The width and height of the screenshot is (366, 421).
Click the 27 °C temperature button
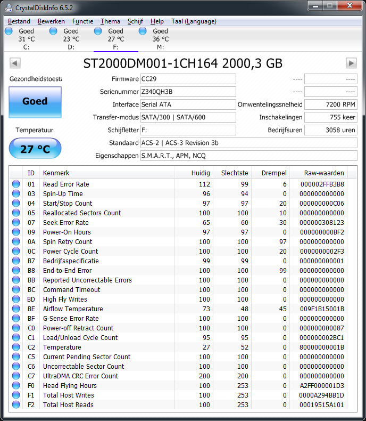pos(35,149)
